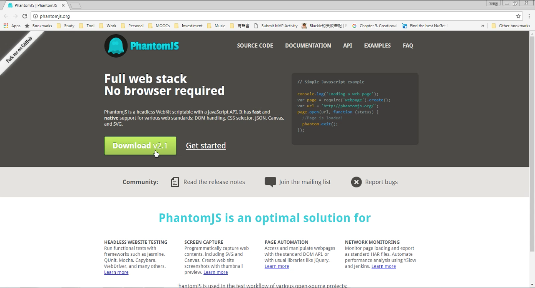535x288 pixels.
Task: Click the SCREEN CAPTURE heading
Action: coord(204,242)
